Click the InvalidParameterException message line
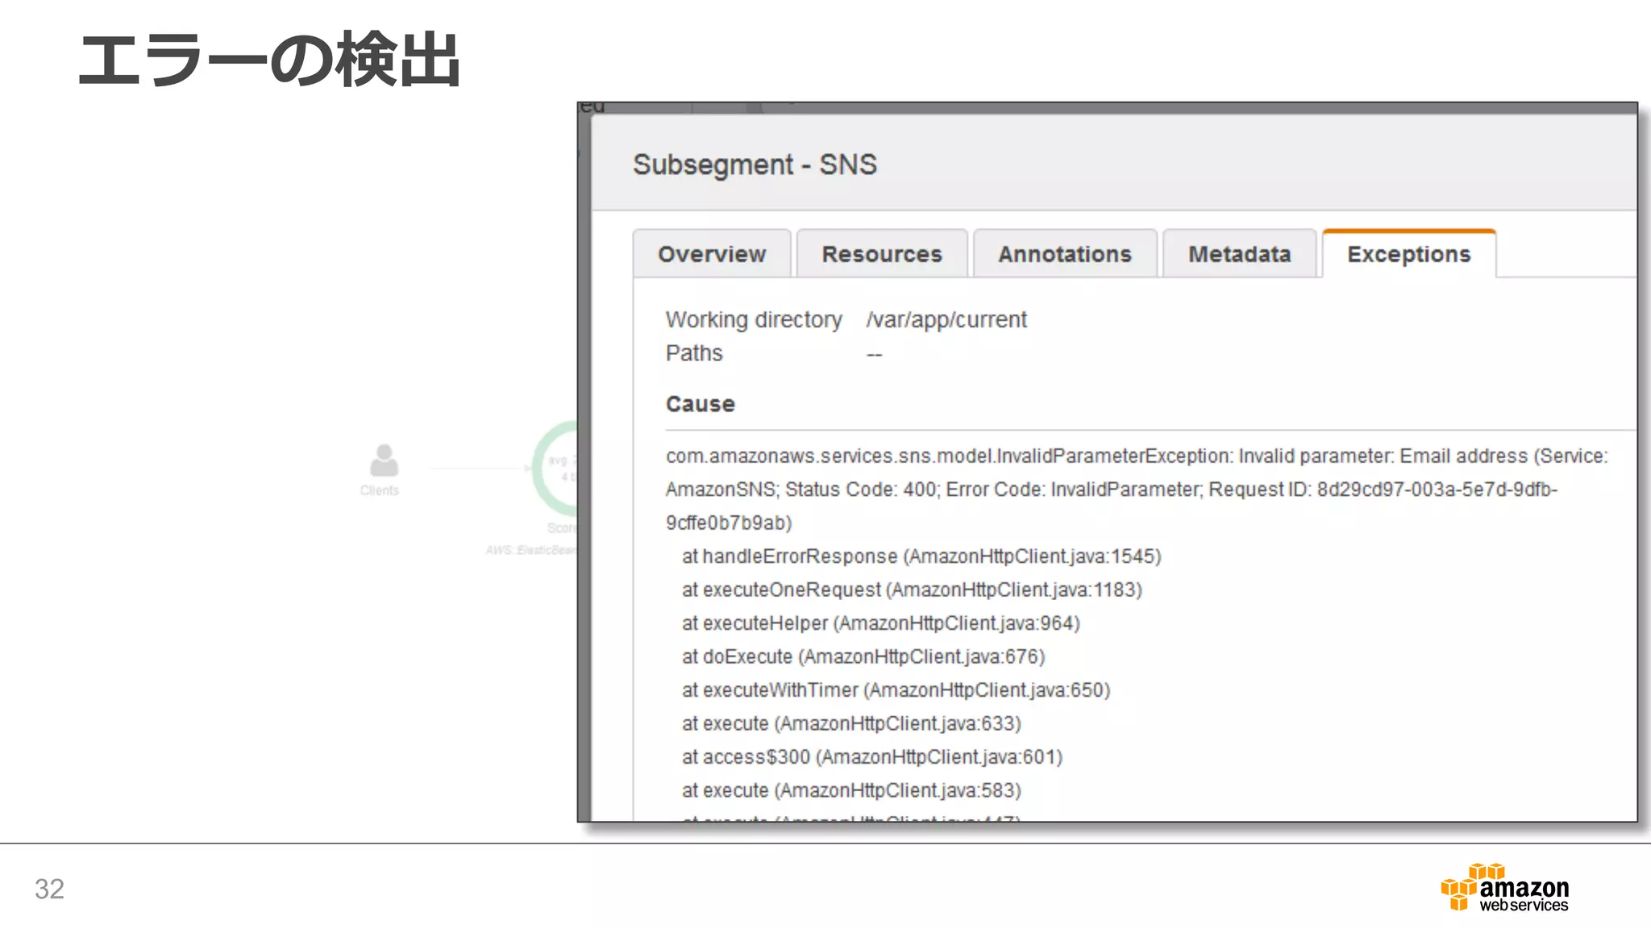Viewport: 1651px width, 929px height. [x=1137, y=456]
